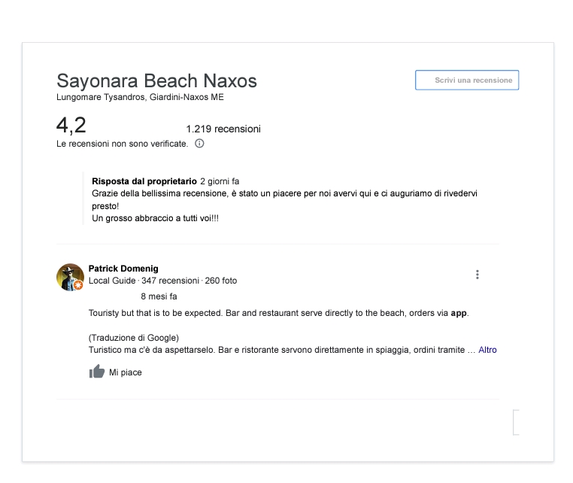The height and width of the screenshot is (483, 573).
Task: Click the thumbs-up like icon
Action: point(97,372)
